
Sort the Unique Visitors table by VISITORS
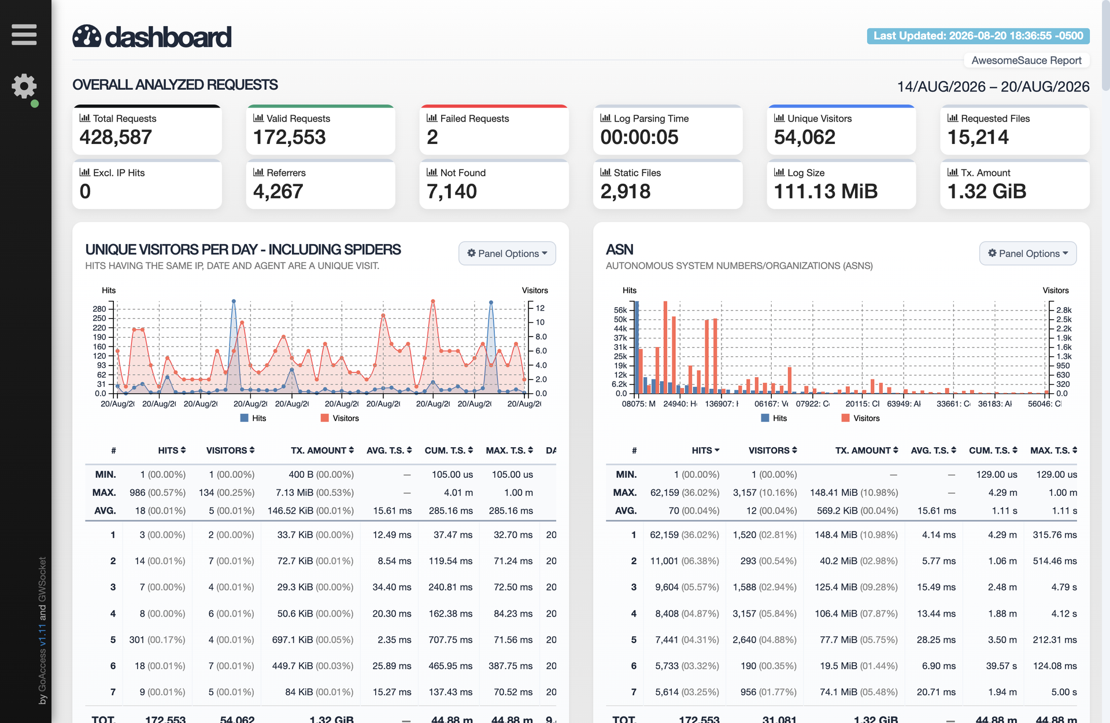point(230,451)
